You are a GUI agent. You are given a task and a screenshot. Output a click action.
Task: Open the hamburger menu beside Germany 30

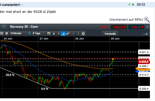4,27
